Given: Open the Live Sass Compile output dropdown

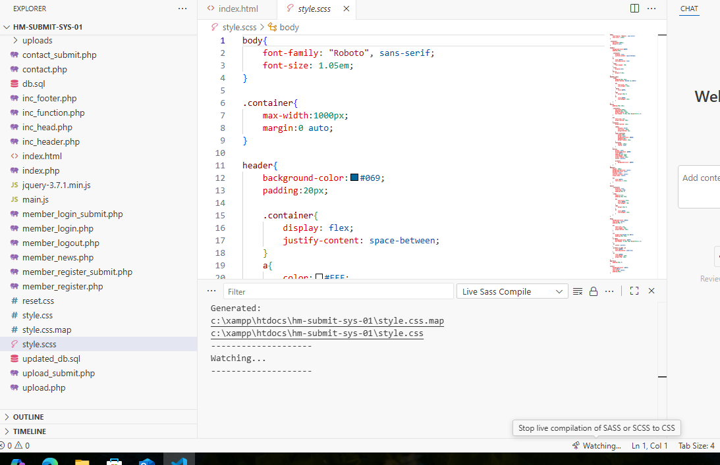Looking at the screenshot, I should coord(512,291).
